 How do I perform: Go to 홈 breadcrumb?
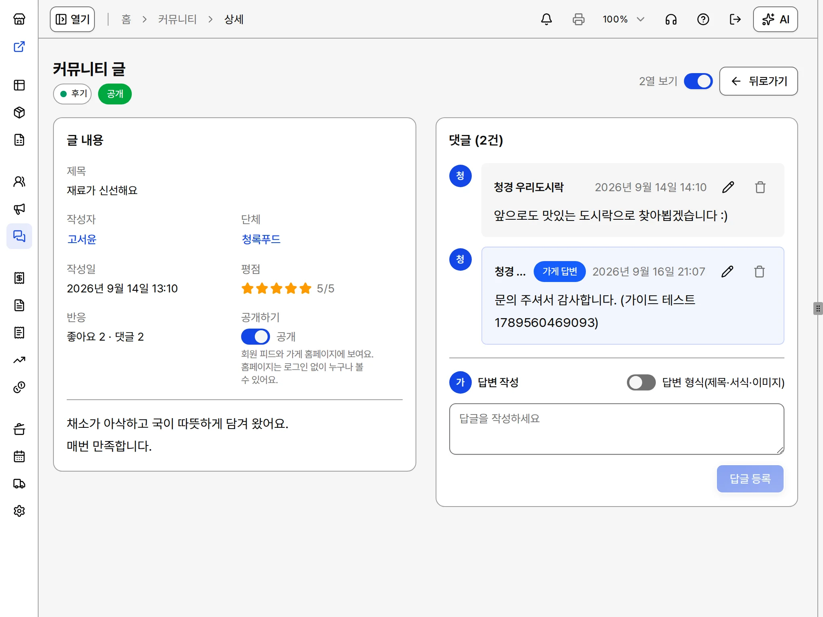pyautogui.click(x=126, y=19)
